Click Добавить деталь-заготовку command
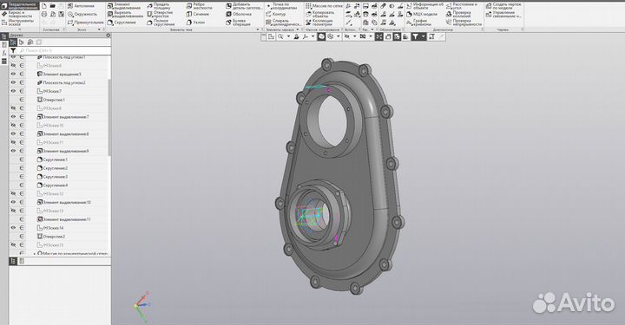Screen dimensions: 625x325 (x=244, y=5)
